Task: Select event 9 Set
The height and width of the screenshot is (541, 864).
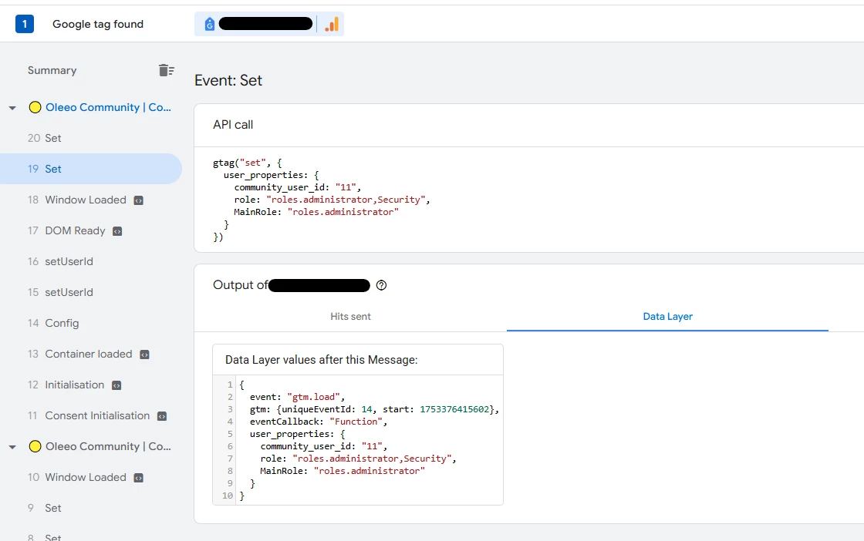Action: point(91,508)
